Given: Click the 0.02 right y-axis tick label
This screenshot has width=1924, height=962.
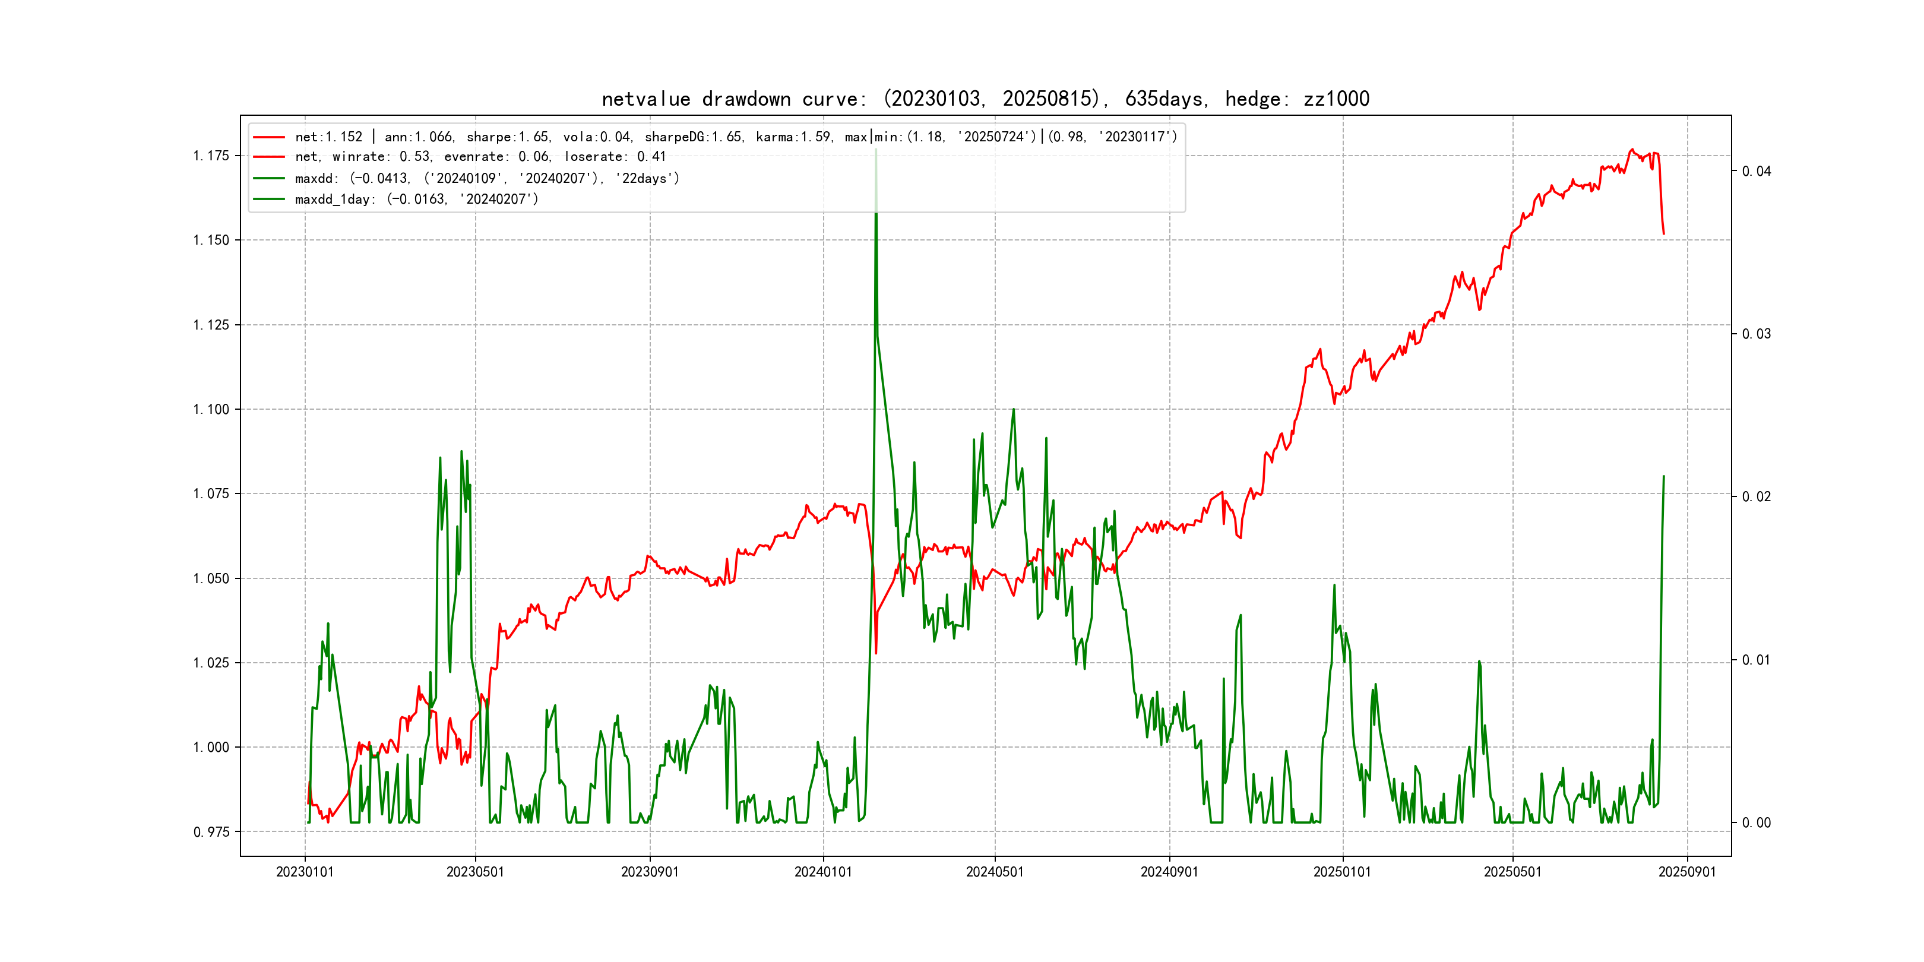Looking at the screenshot, I should (1756, 498).
